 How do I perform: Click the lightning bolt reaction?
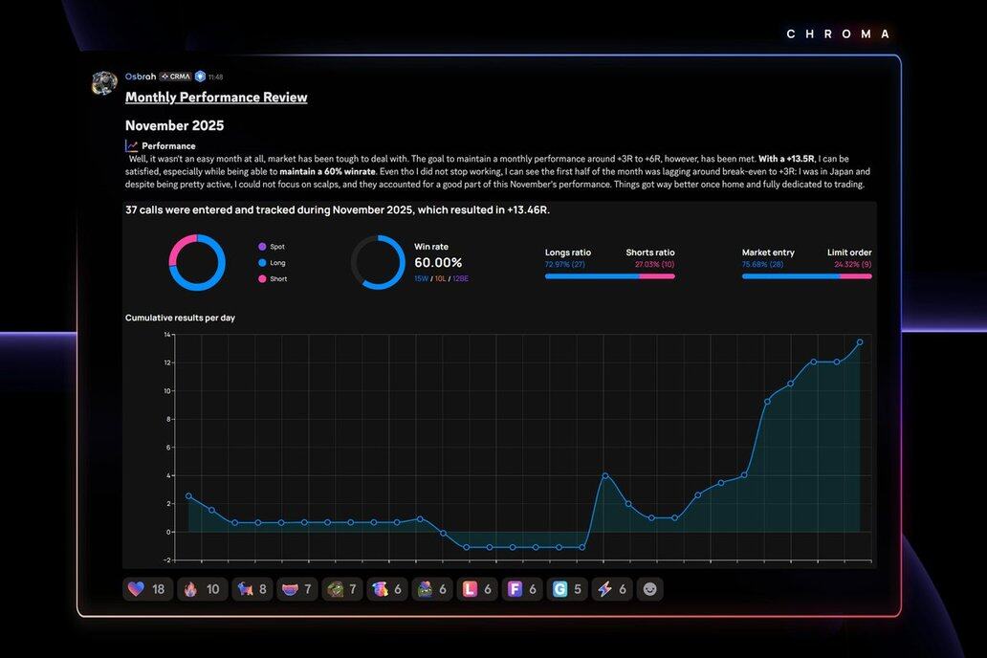(x=612, y=589)
